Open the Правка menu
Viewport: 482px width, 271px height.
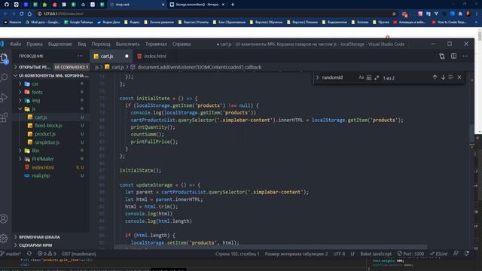pyautogui.click(x=35, y=44)
